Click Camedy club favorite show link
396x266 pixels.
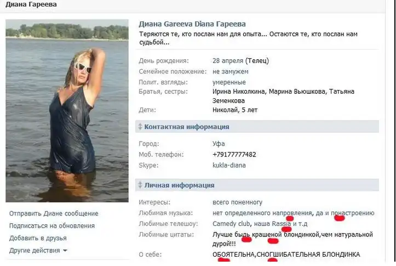tap(231, 224)
